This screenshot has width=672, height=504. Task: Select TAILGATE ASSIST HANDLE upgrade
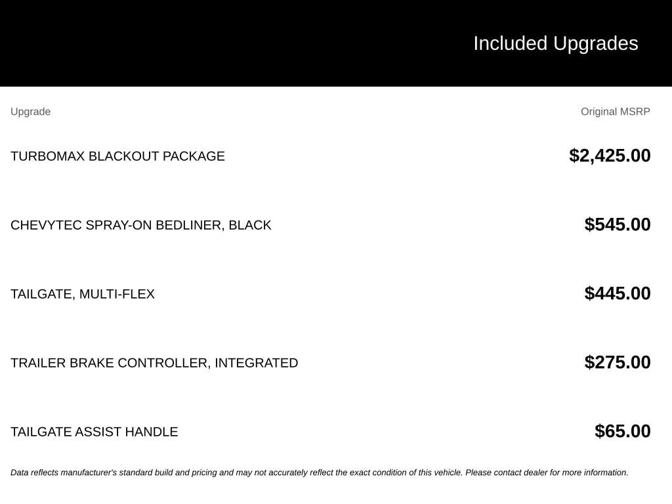click(94, 432)
